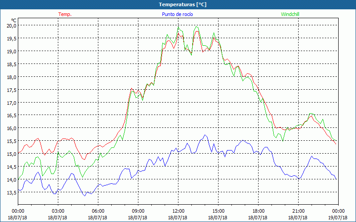356x222 pixels.
Task: Click the 06:00 time axis label
Action: pos(98,211)
